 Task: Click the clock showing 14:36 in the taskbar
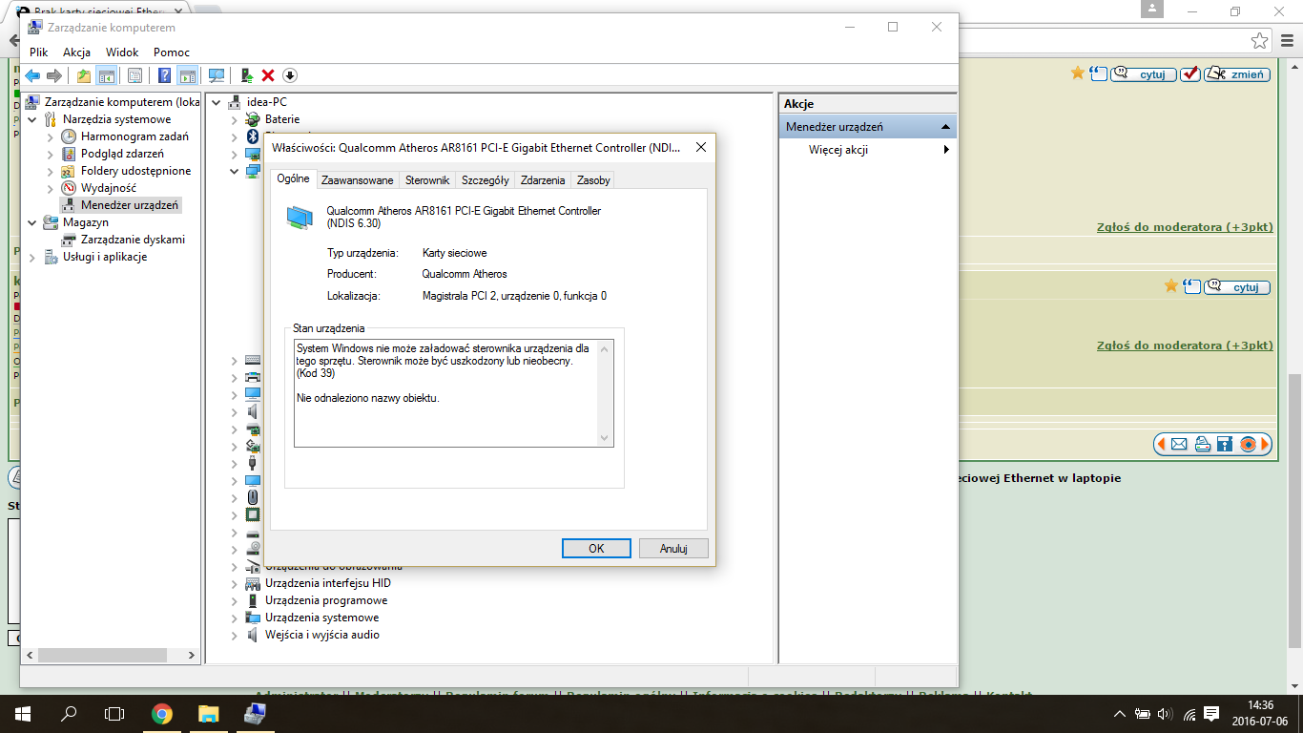pyautogui.click(x=1259, y=704)
